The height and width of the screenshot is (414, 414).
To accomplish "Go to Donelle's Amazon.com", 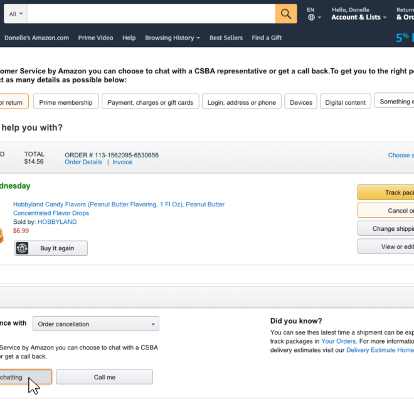I will pyautogui.click(x=37, y=38).
